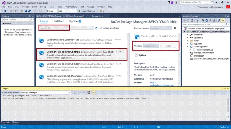Click the Clear All output icon

89,92
